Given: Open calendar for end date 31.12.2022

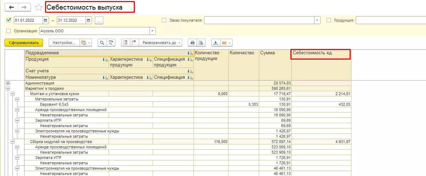Looking at the screenshot, I should (88, 20).
